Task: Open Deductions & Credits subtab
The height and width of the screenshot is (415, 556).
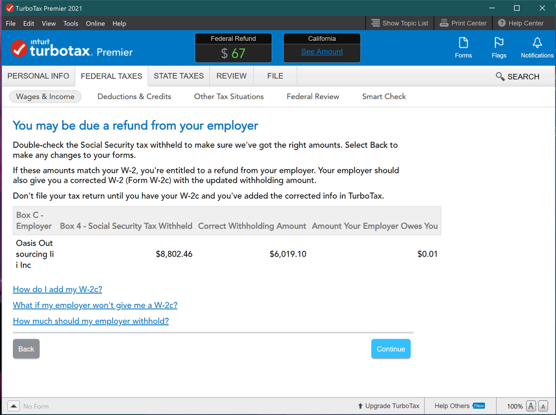Action: coord(134,97)
